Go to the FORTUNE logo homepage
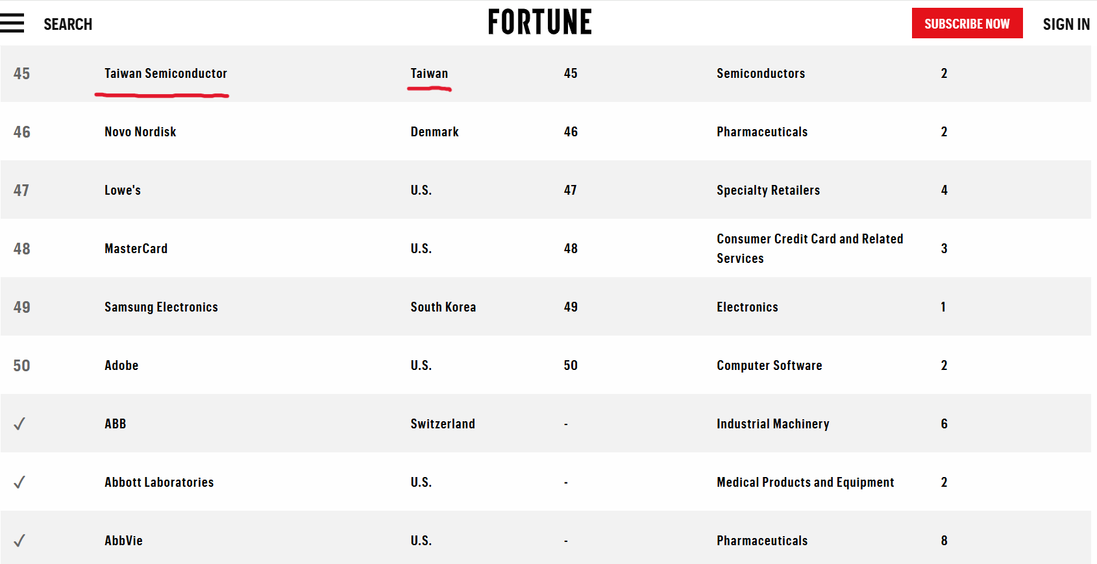This screenshot has width=1097, height=564. pos(539,22)
